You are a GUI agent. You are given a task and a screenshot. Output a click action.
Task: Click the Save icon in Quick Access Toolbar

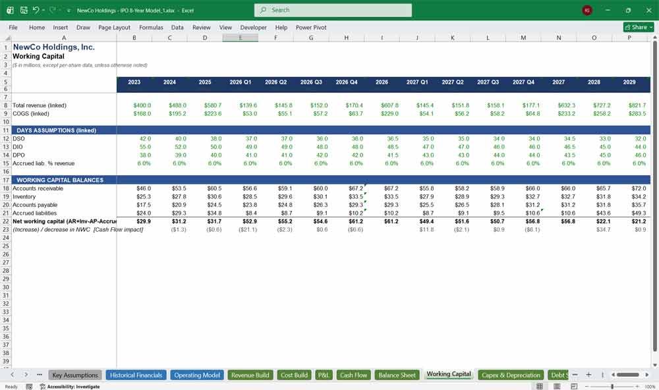coord(24,10)
